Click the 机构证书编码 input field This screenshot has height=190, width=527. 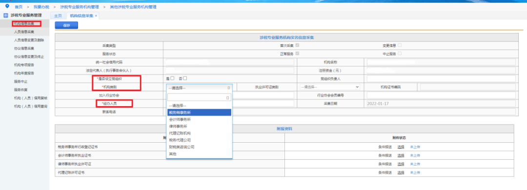pyautogui.click(x=468, y=87)
